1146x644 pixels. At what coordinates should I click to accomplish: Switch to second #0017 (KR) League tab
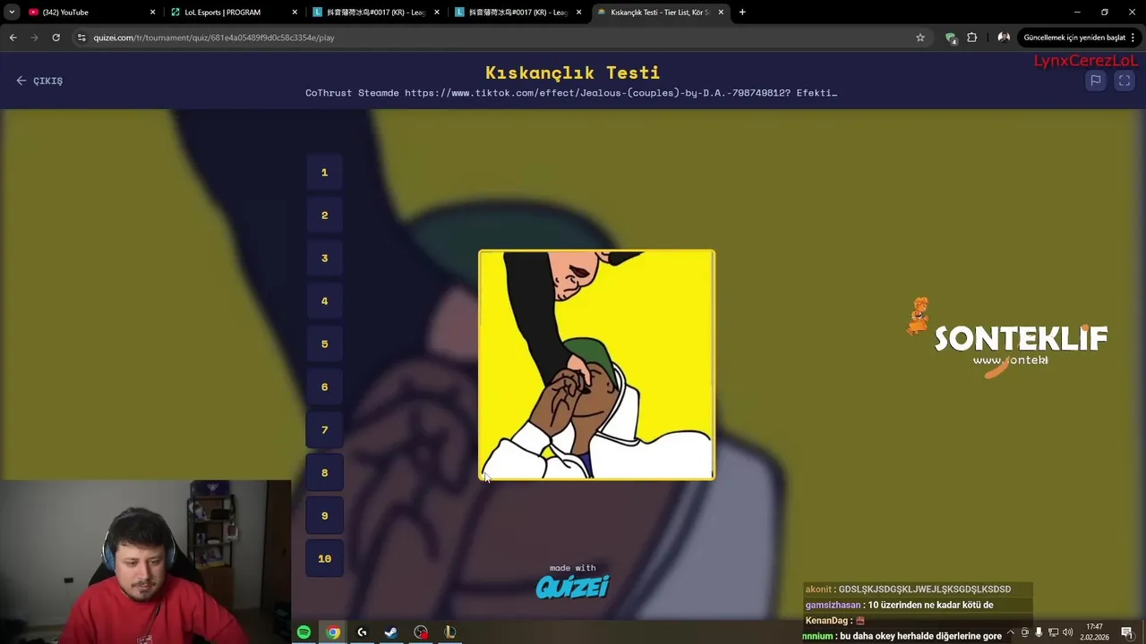[517, 13]
